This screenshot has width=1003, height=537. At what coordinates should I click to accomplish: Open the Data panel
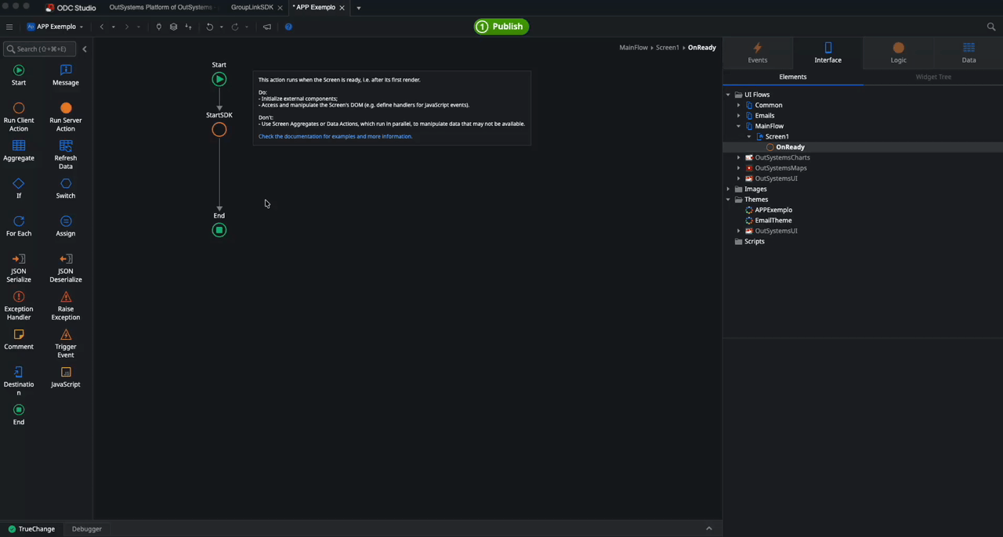pos(969,53)
